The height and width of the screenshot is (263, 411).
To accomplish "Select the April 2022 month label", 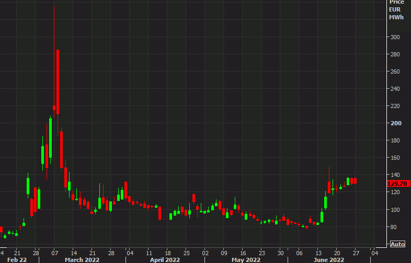I will click(165, 259).
